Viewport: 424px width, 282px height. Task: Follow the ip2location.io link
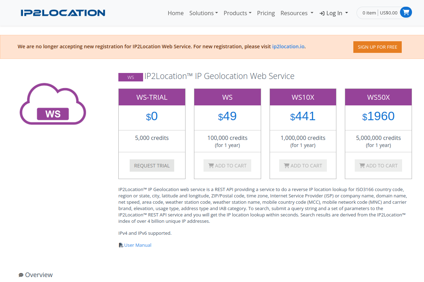(x=288, y=47)
